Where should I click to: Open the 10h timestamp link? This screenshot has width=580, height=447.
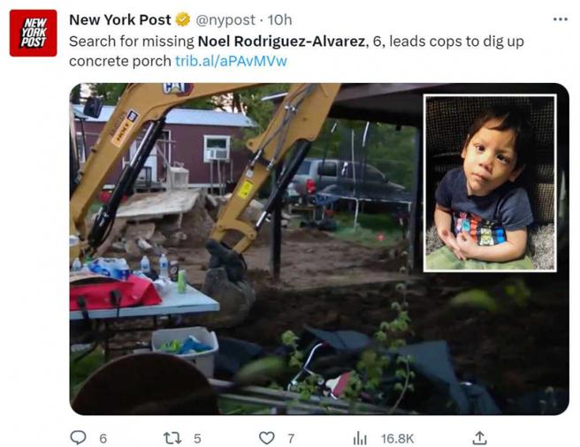click(280, 20)
